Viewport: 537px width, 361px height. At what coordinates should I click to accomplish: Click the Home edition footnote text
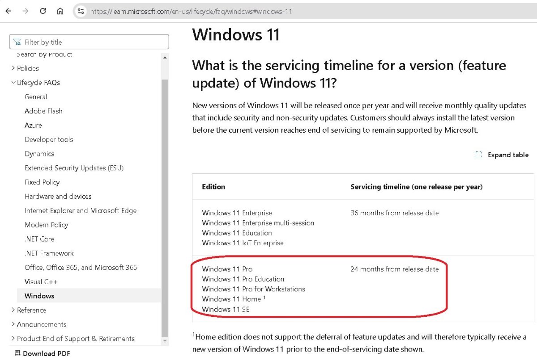(359, 343)
